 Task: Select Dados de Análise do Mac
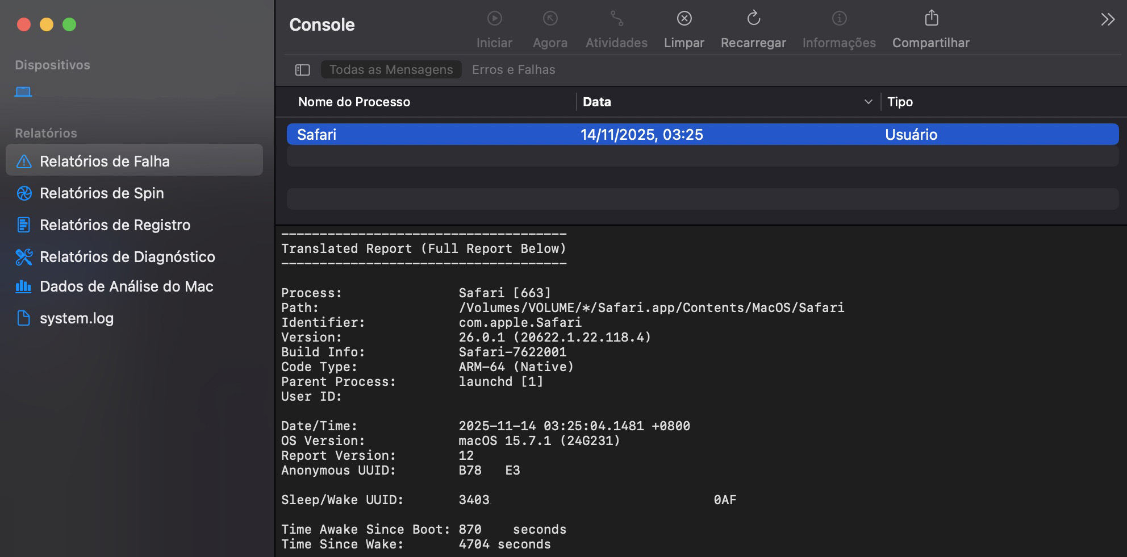pos(126,286)
